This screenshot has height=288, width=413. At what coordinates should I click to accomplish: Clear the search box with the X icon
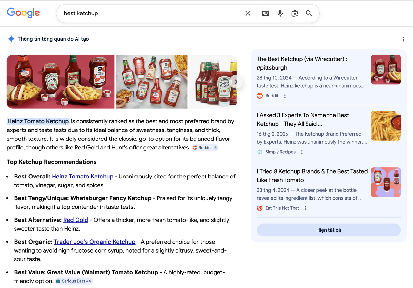(248, 13)
